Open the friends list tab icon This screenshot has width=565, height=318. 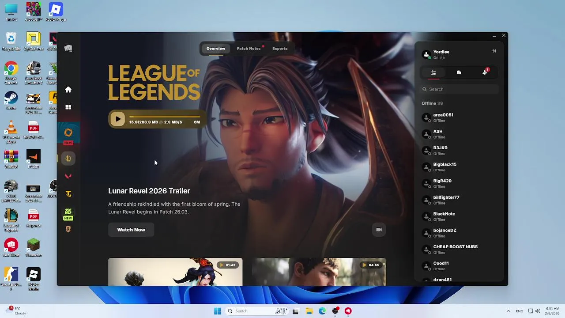pos(433,72)
